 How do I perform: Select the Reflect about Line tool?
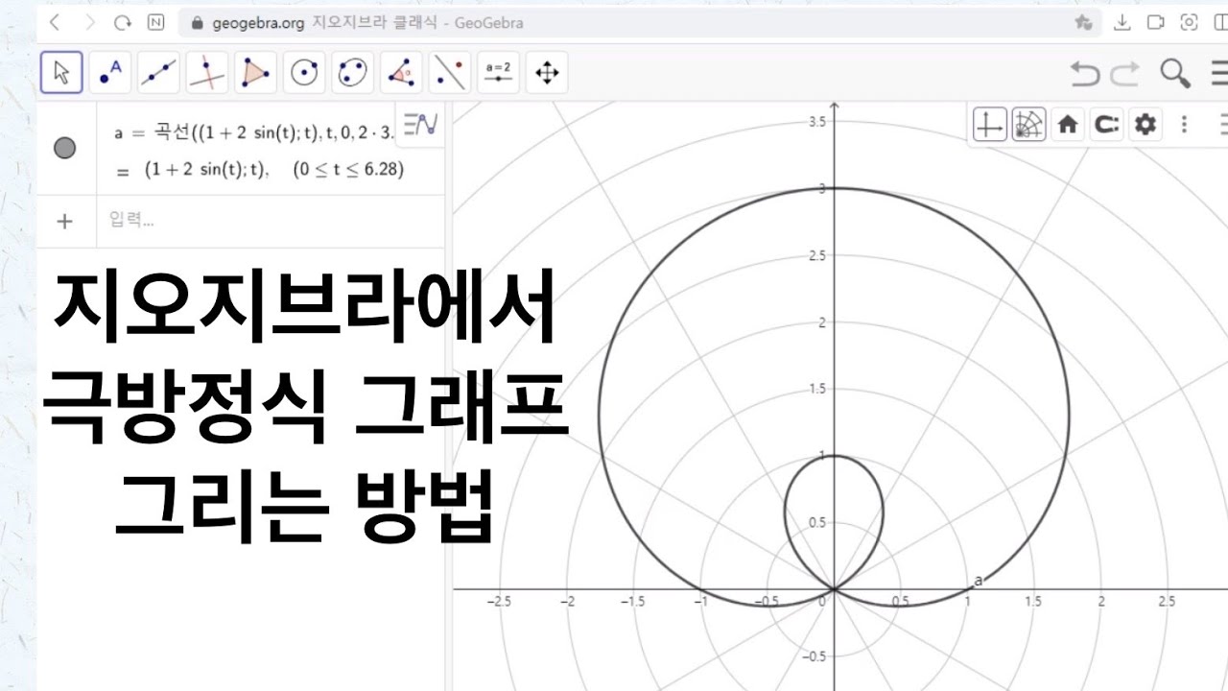[x=449, y=72]
